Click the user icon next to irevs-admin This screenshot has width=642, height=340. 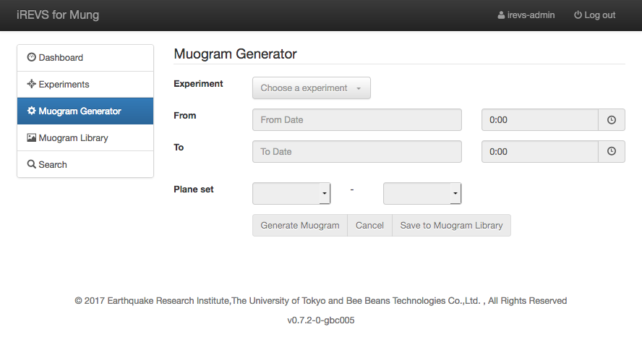tap(502, 15)
